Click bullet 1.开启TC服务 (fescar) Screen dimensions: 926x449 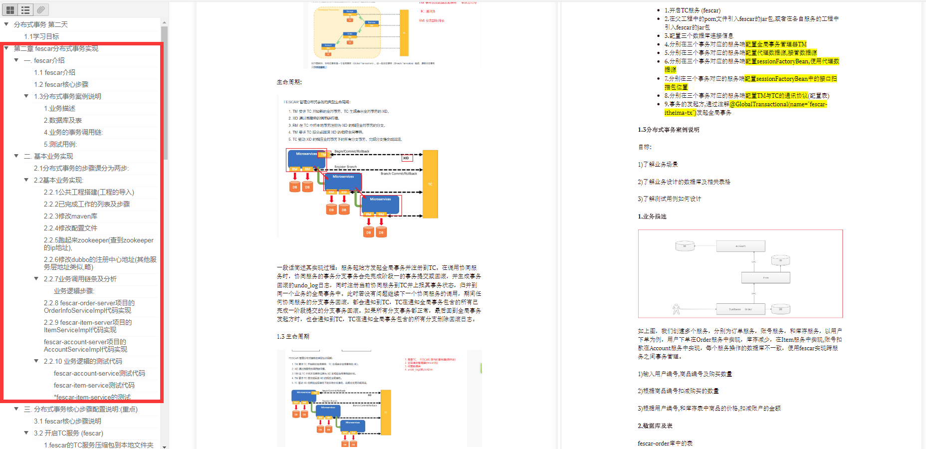(693, 10)
